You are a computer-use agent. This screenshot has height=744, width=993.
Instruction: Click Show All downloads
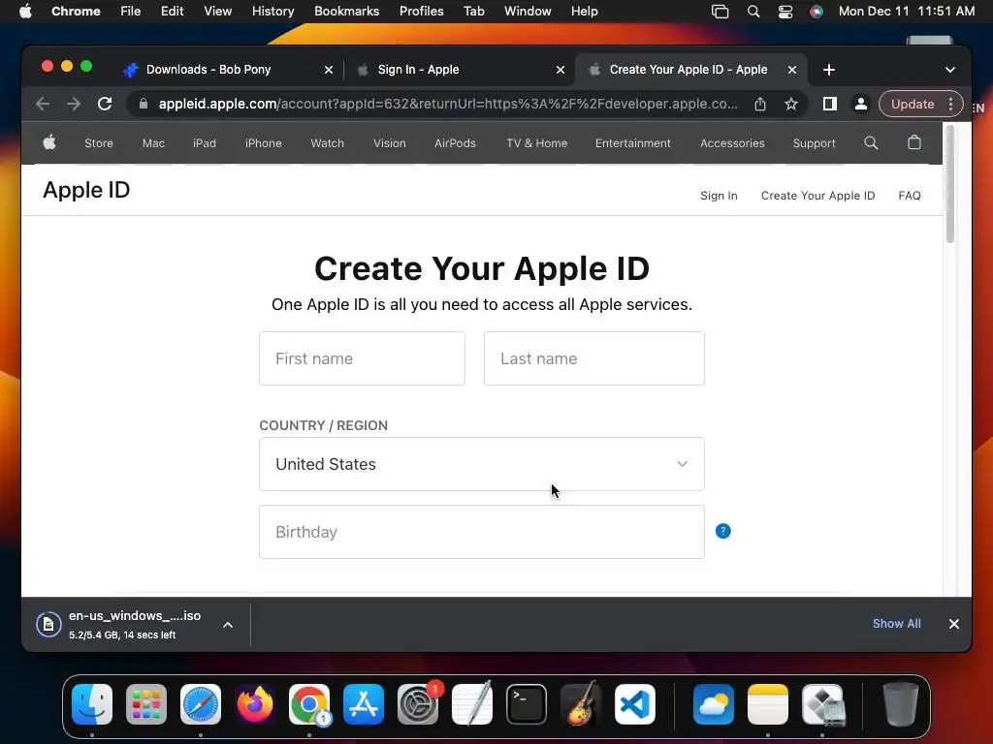coord(897,624)
